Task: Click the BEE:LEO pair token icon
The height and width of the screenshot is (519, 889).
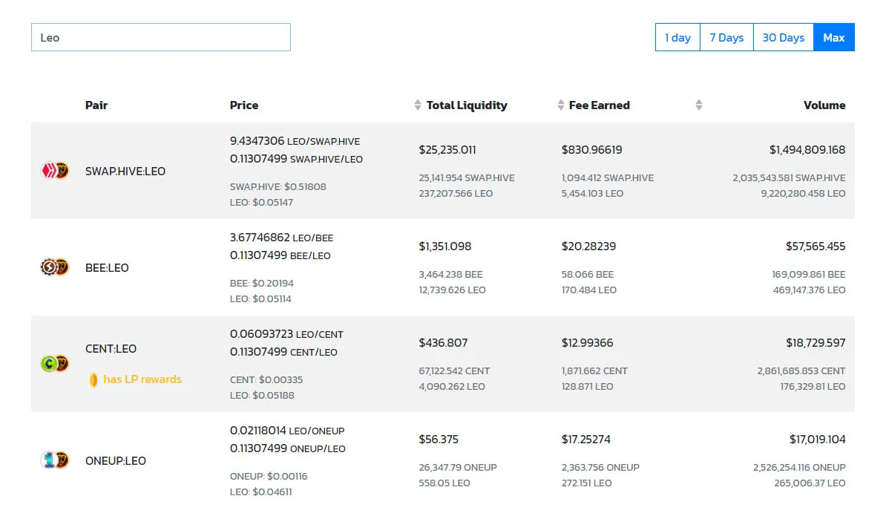Action: pos(55,267)
